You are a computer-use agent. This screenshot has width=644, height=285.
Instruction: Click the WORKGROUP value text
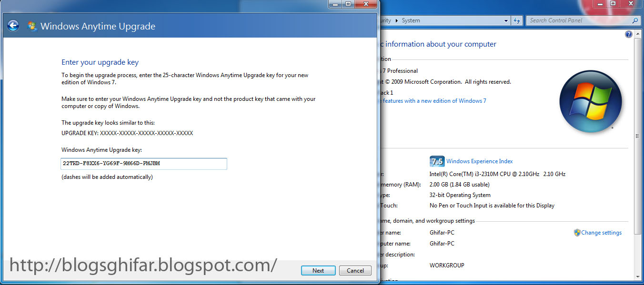click(447, 265)
